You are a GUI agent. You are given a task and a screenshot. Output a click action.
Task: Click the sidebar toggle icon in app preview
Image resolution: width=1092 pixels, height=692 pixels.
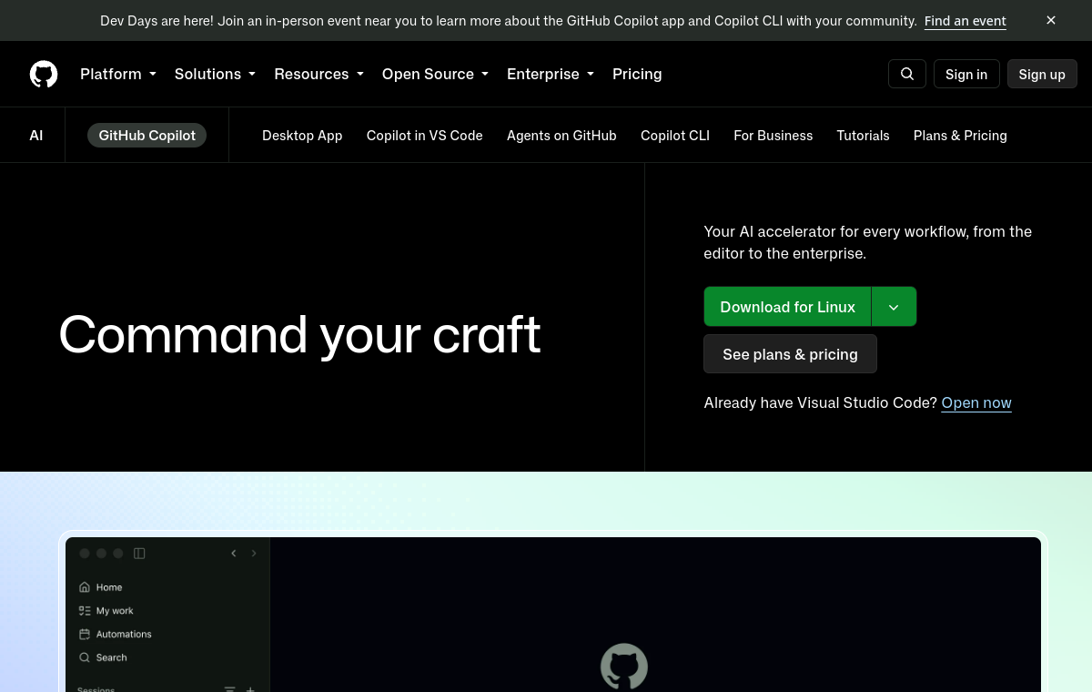pos(139,553)
